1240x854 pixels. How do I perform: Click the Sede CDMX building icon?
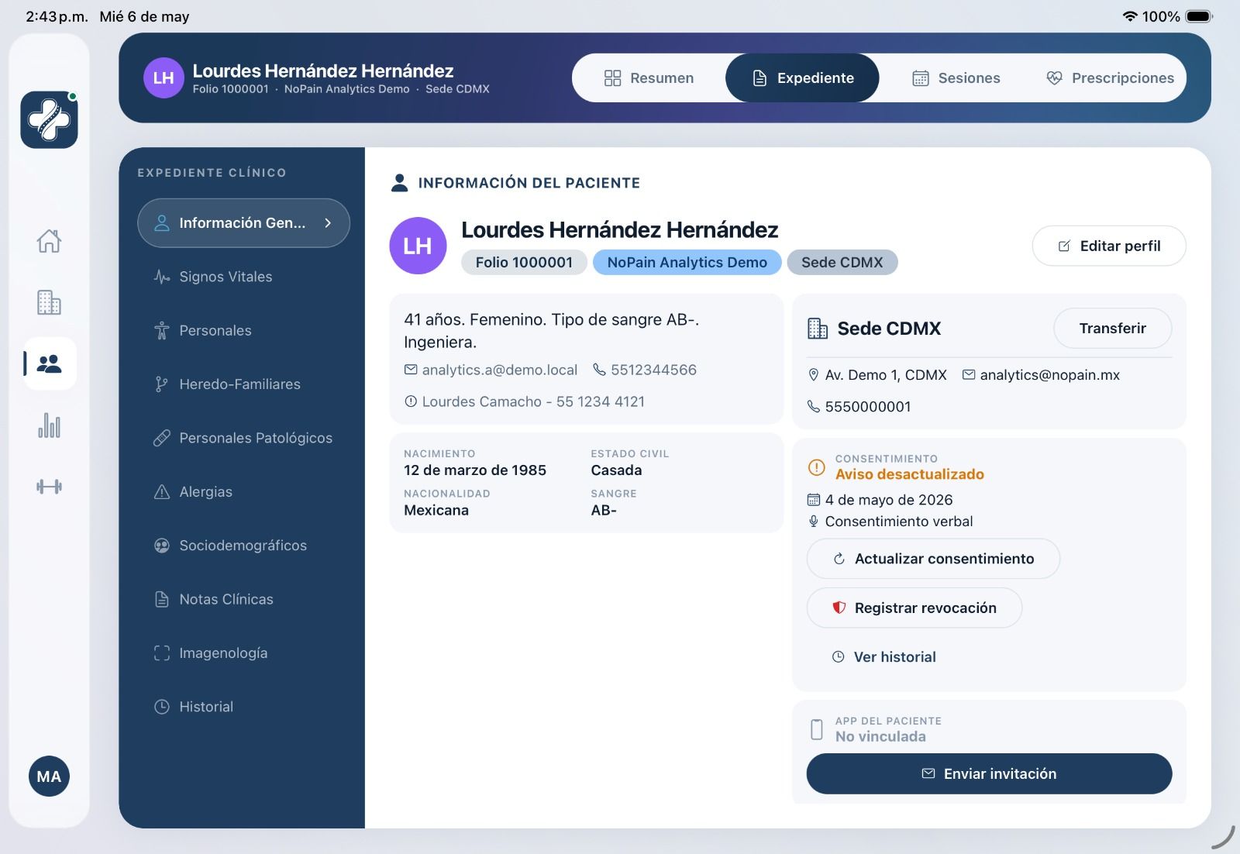click(x=818, y=329)
